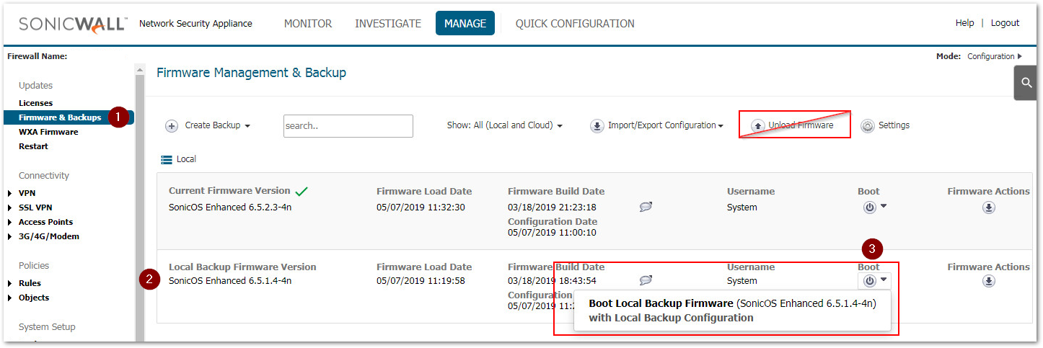Click build date 03/18/2019 21:23:18

(x=552, y=208)
